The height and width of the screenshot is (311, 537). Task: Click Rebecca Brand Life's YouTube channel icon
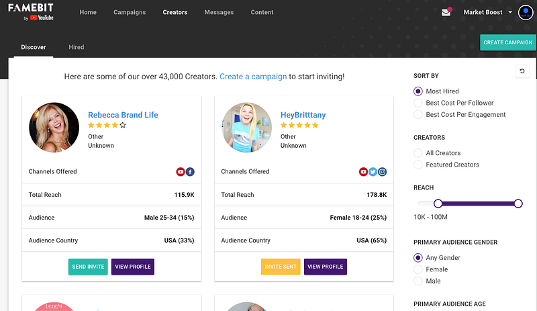(181, 172)
